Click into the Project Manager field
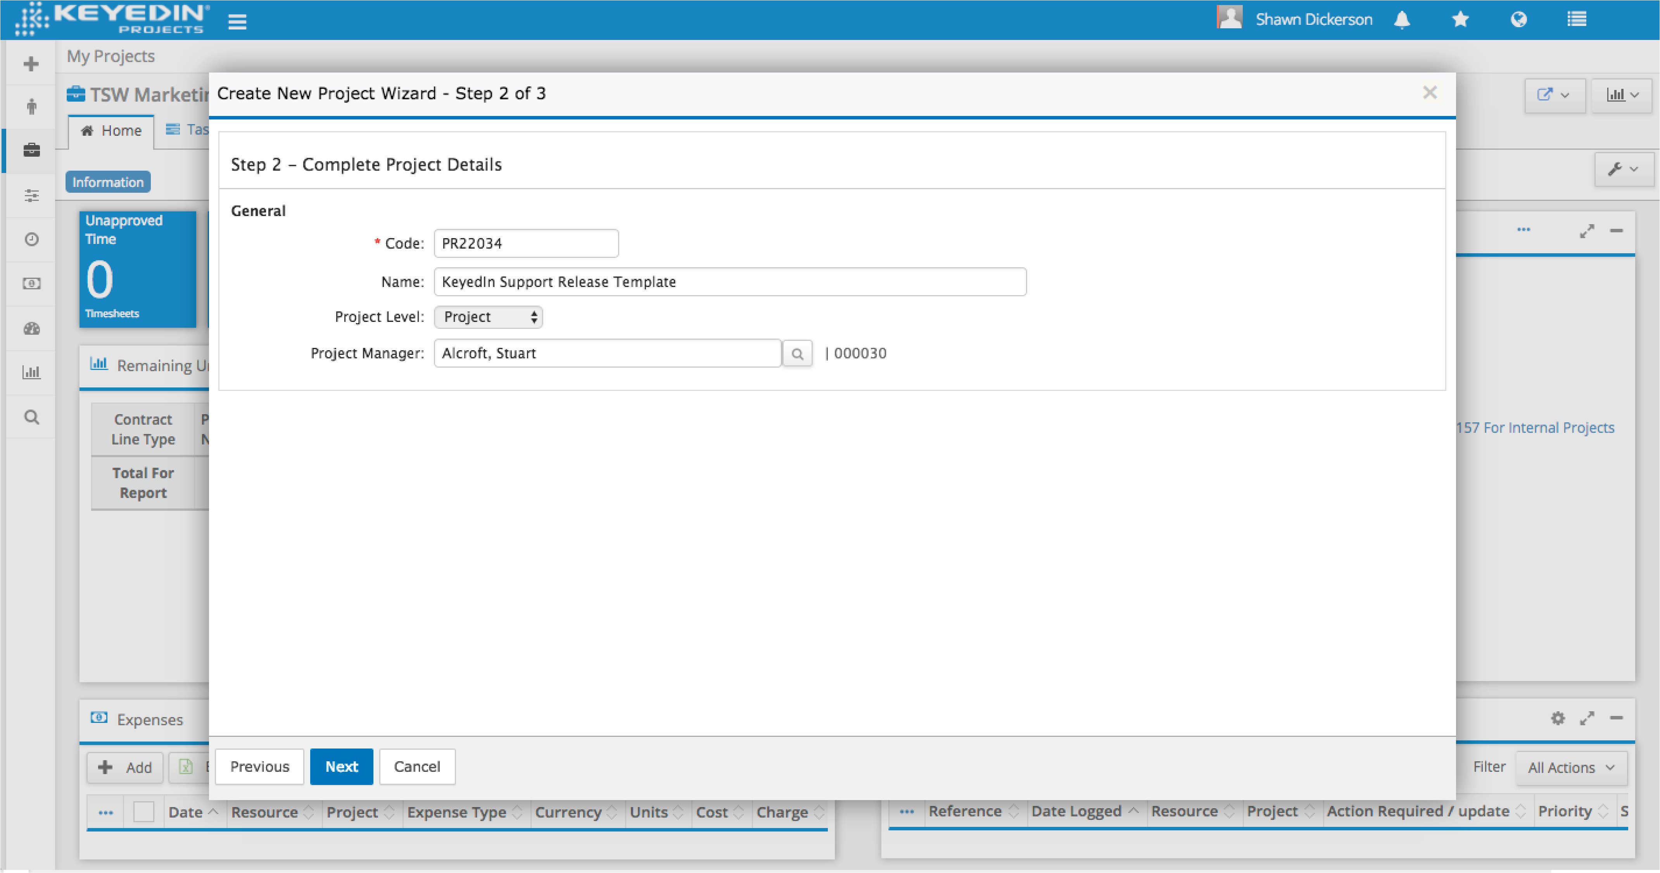The height and width of the screenshot is (873, 1660). tap(608, 353)
